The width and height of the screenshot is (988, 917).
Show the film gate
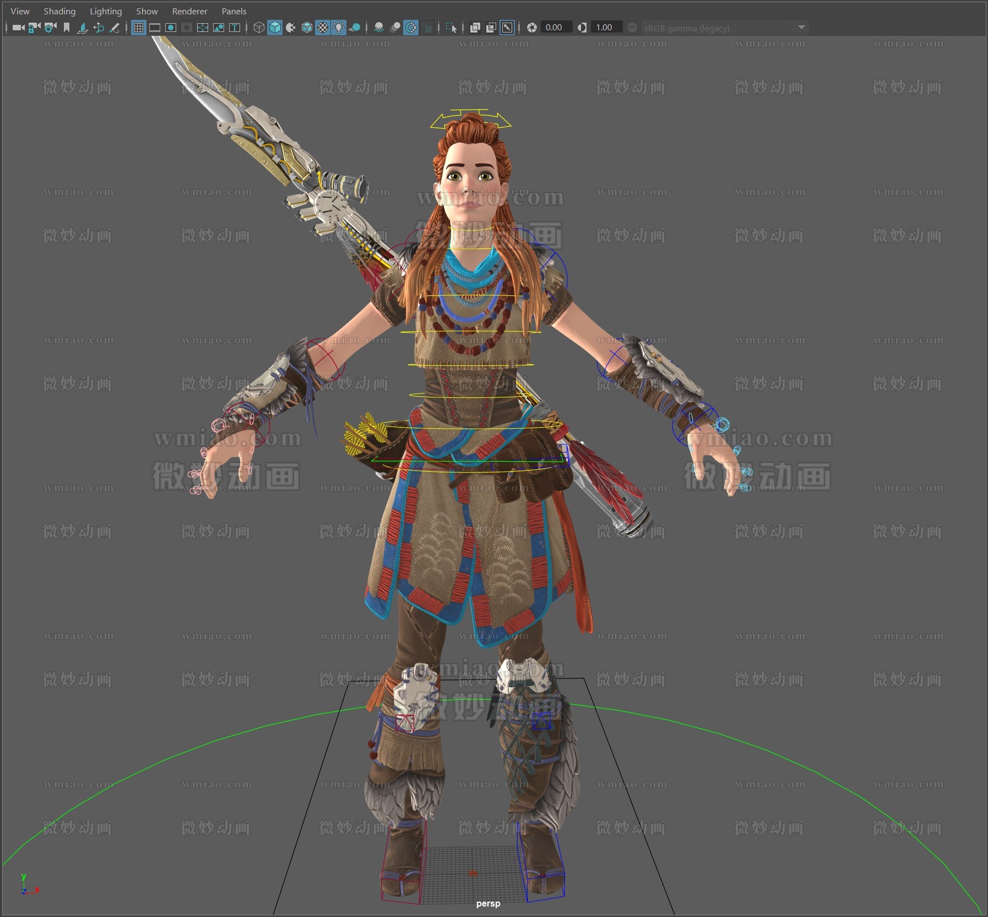pyautogui.click(x=155, y=28)
